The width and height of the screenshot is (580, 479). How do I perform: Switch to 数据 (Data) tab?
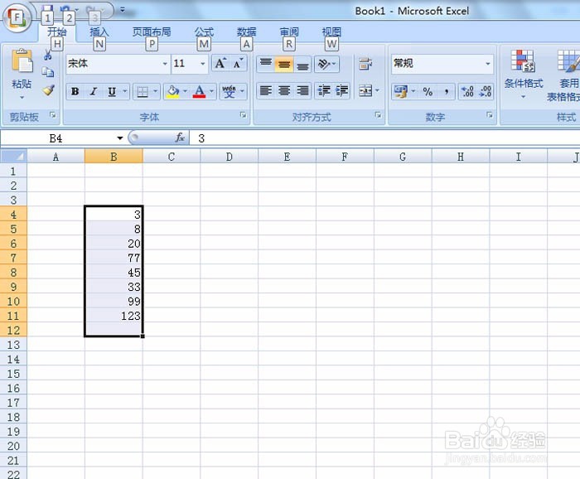point(246,31)
